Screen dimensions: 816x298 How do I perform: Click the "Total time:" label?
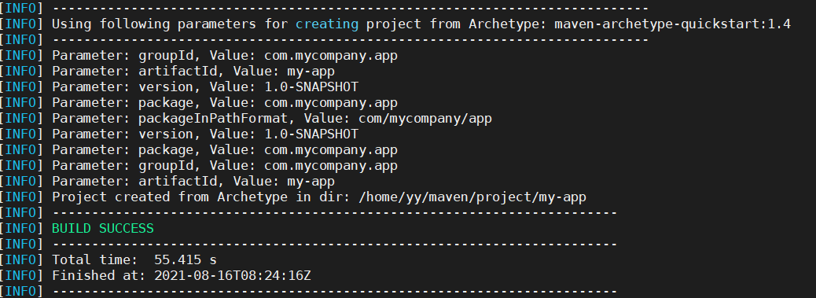click(95, 259)
